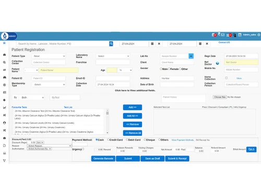The width and height of the screenshot is (261, 196).
Task: Open the document page icon in sidebar
Action: coord(4,145)
